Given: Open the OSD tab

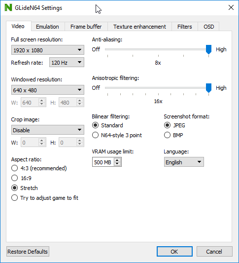Looking at the screenshot, I should coord(208,27).
